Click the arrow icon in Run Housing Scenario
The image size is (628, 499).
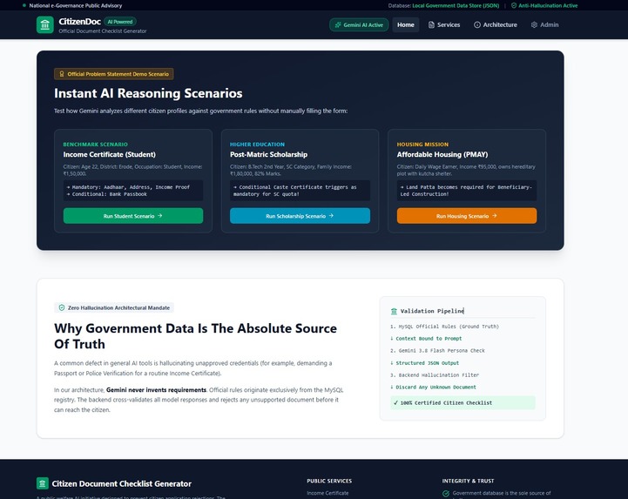[494, 216]
